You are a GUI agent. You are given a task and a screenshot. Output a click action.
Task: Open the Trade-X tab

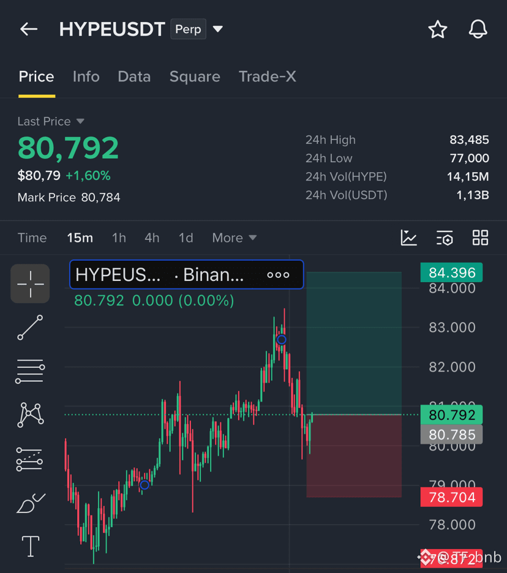pos(267,77)
